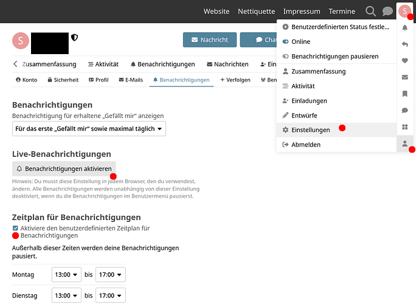This screenshot has width=416, height=304.
Task: Click Benachrichtigungen aktivieren button
Action: point(64,168)
